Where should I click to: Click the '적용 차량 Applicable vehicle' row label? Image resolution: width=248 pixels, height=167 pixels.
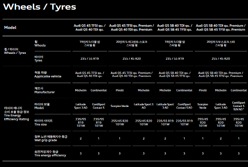[x=48, y=74]
